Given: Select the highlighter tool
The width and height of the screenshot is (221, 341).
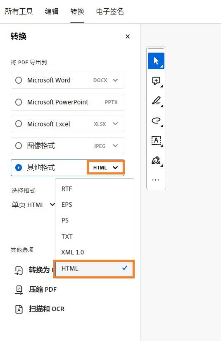Looking at the screenshot, I should 156,101.
